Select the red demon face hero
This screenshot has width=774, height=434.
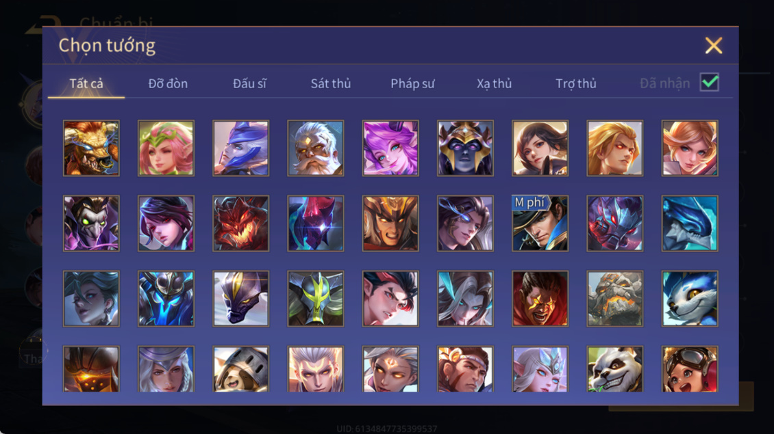pyautogui.click(x=241, y=223)
